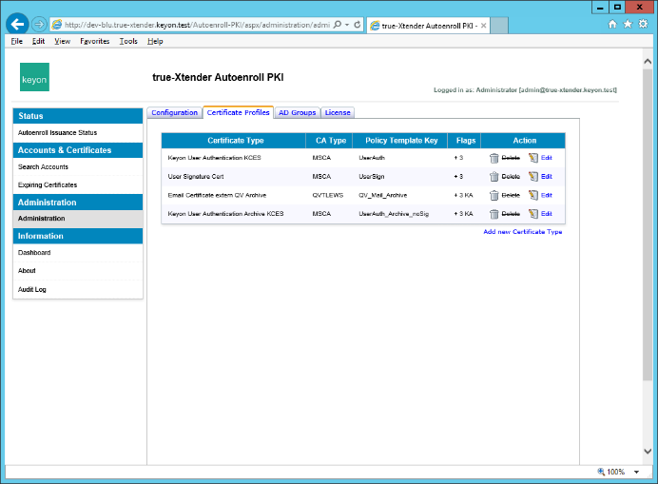
Task: Click trash icon for User Signature Cert
Action: pyautogui.click(x=493, y=177)
